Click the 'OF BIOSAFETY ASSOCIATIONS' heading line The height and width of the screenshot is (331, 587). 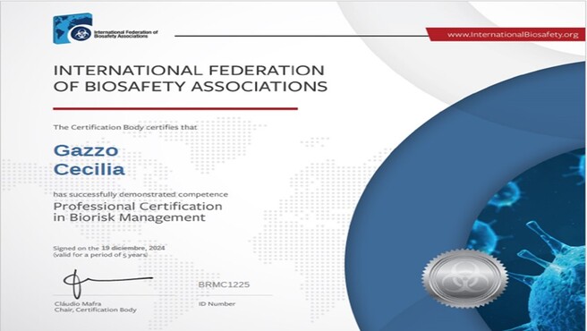(191, 87)
